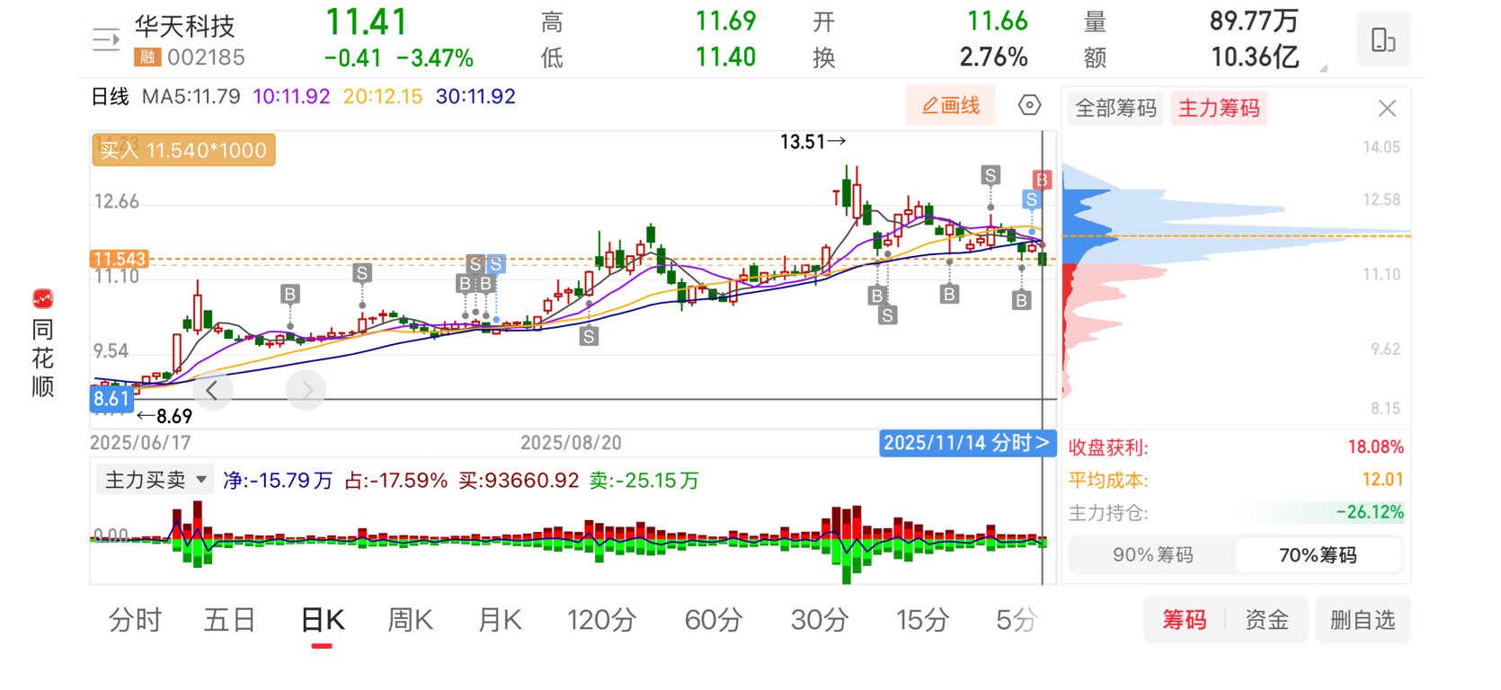Click the 2025/08/20 date axis label
This screenshot has width=1501, height=690.
571,443
